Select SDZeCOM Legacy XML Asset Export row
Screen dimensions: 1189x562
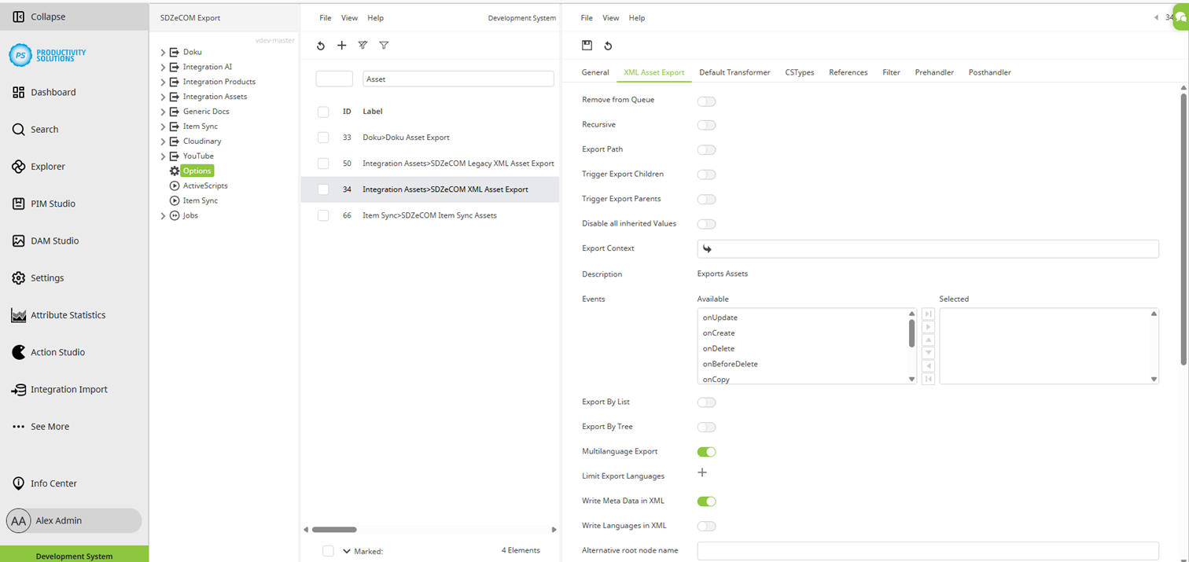(430, 163)
